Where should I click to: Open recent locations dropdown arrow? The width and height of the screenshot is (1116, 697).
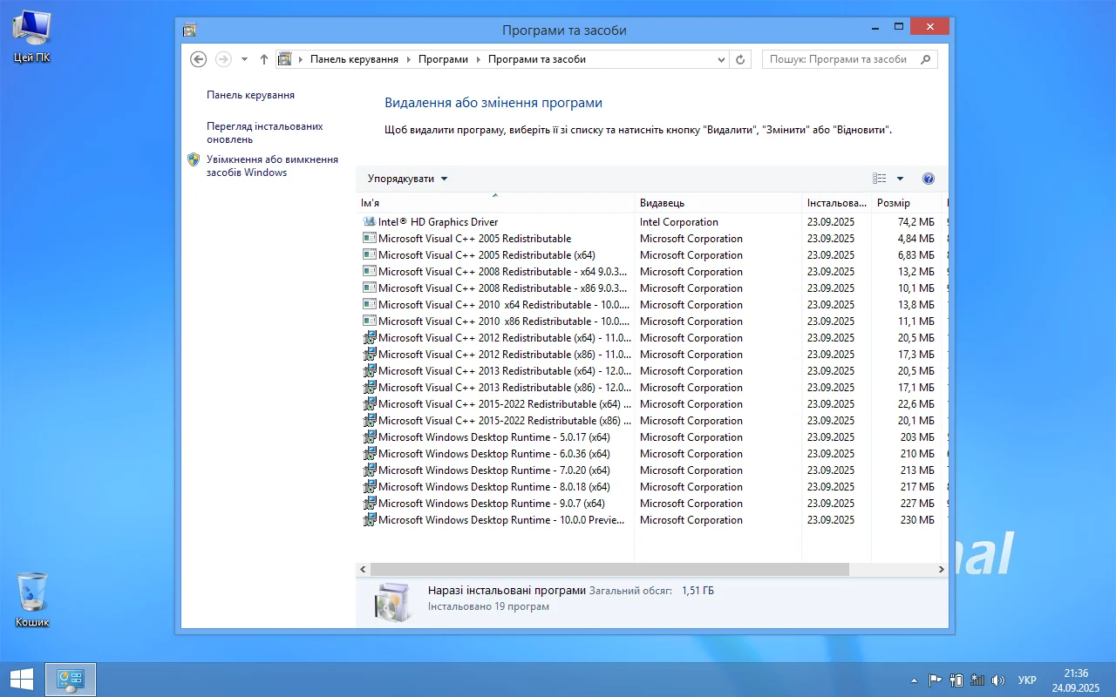(x=244, y=59)
